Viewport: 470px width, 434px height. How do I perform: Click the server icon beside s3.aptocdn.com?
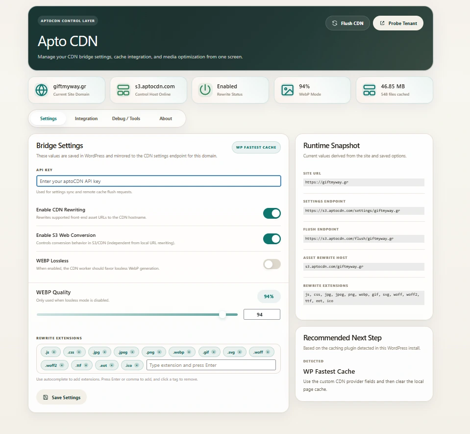point(123,90)
